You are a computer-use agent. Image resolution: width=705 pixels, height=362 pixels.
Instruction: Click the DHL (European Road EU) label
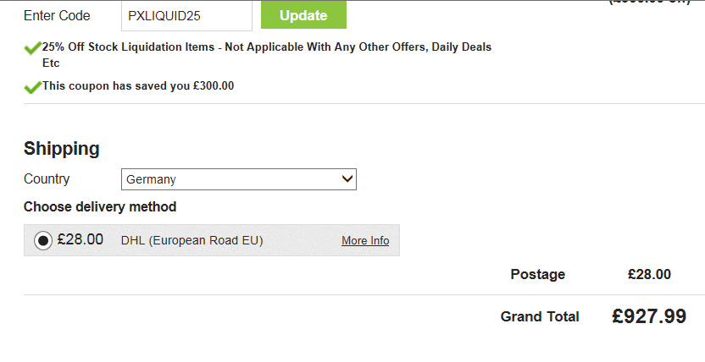192,241
